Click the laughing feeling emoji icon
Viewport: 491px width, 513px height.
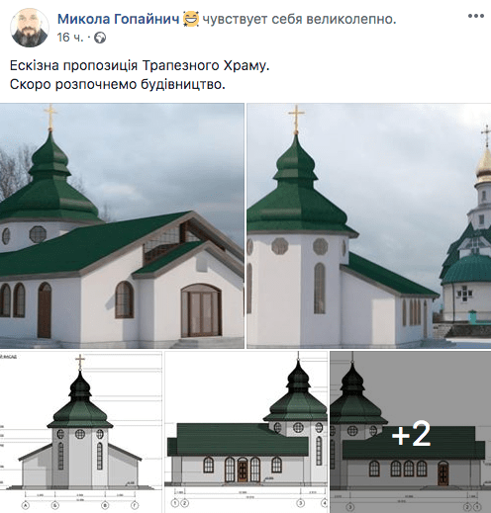[191, 19]
